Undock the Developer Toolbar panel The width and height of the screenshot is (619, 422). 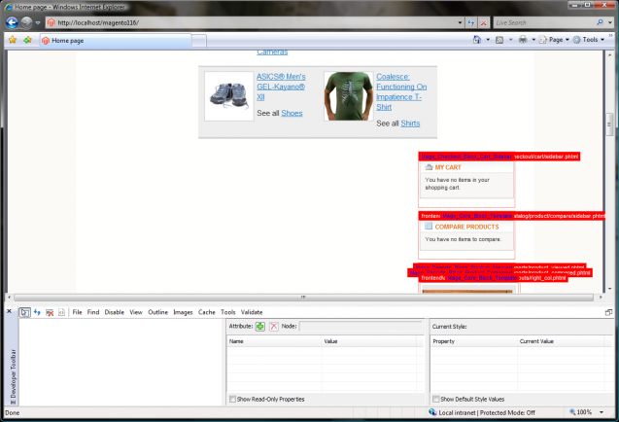point(608,312)
